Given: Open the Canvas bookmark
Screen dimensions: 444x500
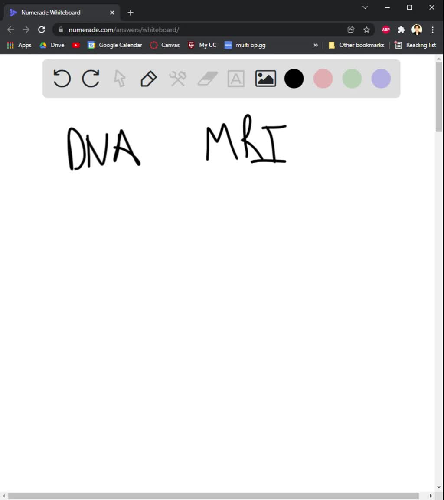Looking at the screenshot, I should click(164, 45).
